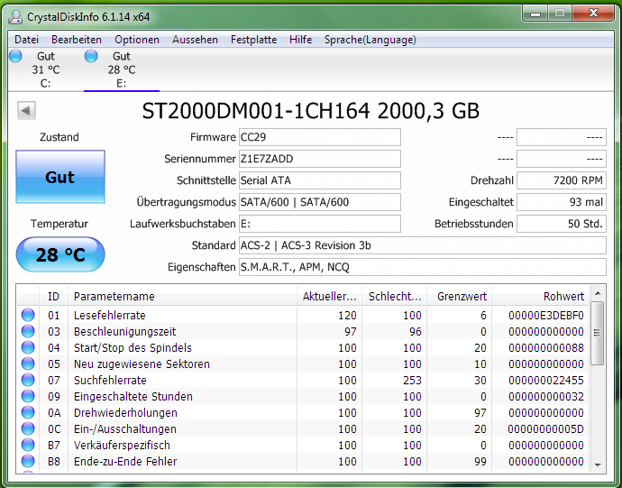Click status icon for Eingeschaltete Stunden row
Viewport: 622px width, 488px height.
coord(28,396)
